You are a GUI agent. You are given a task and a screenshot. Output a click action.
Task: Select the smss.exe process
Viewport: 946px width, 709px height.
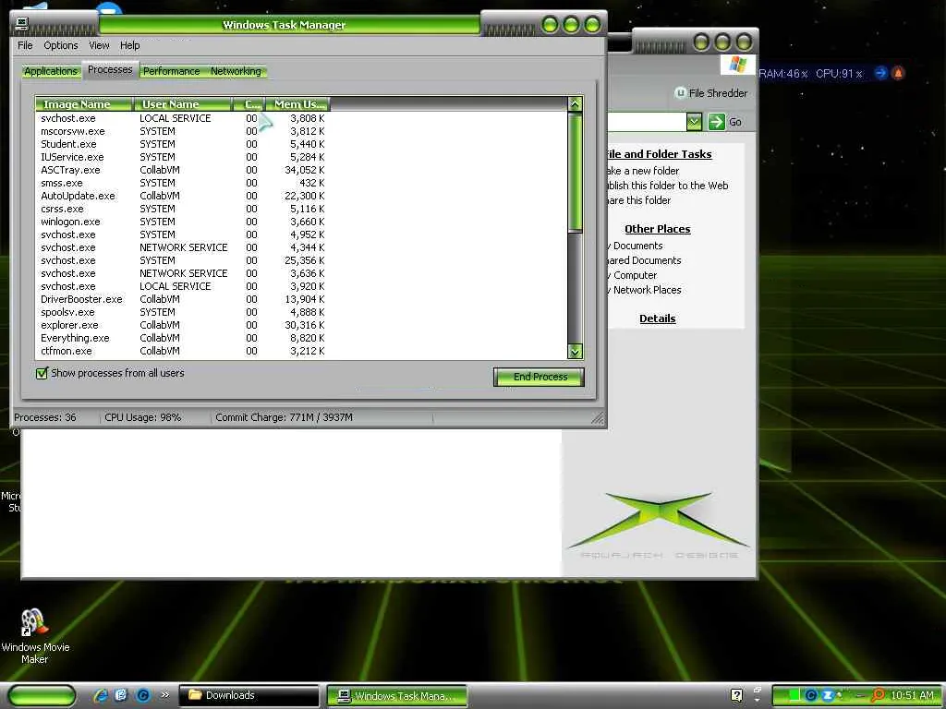(x=182, y=184)
